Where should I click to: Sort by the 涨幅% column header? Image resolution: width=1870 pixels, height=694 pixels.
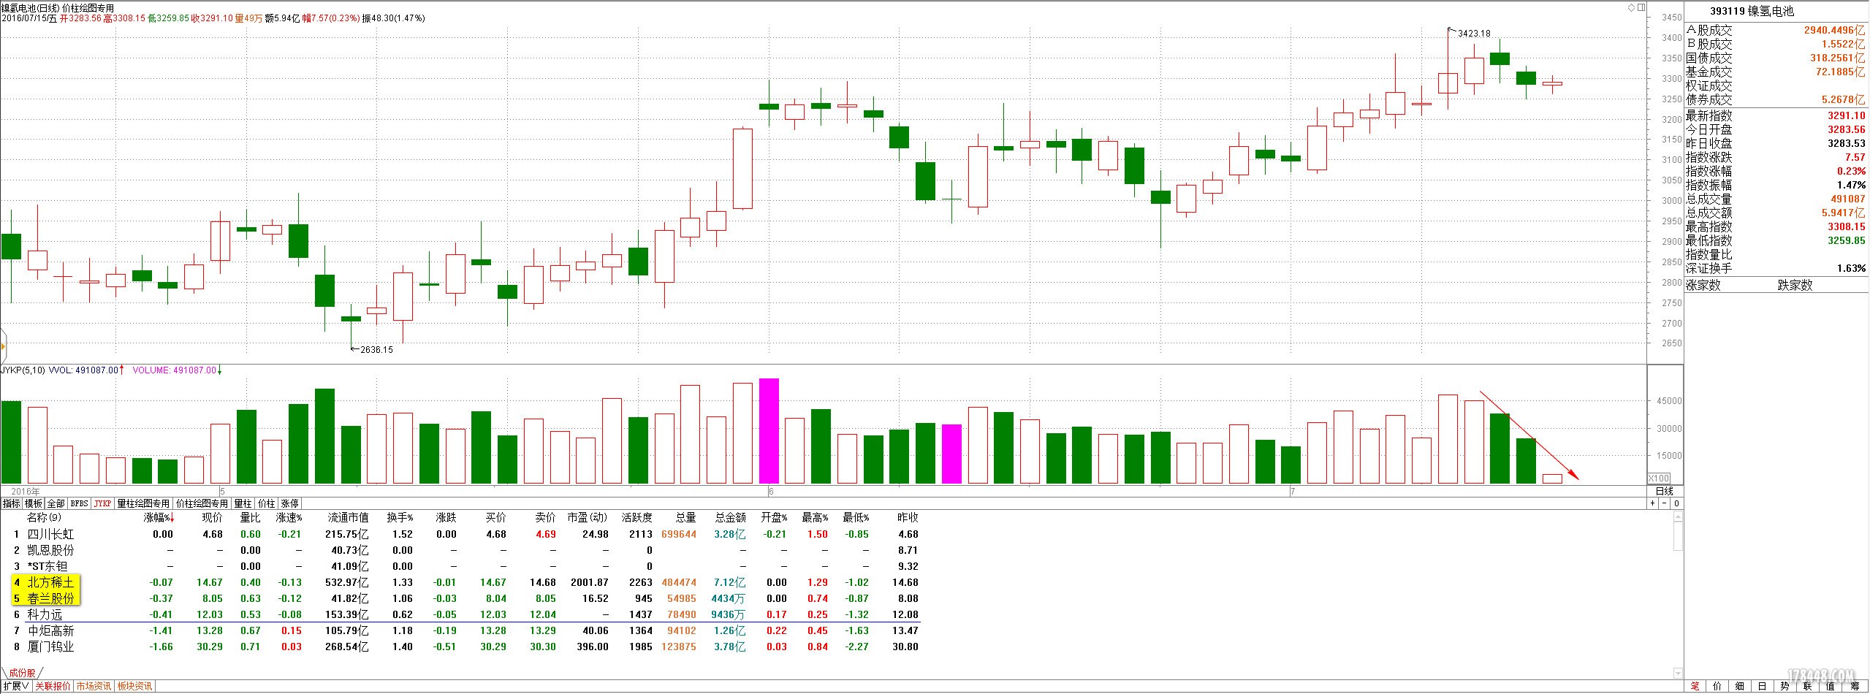click(x=159, y=517)
